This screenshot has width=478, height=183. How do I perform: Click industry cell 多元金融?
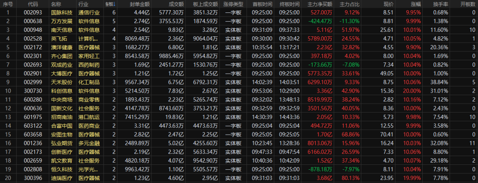[89, 143]
